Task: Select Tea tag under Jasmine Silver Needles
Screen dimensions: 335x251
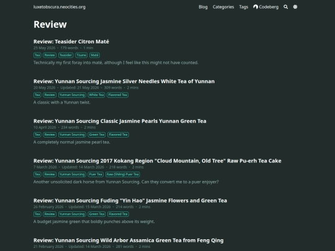Action: (x=37, y=95)
